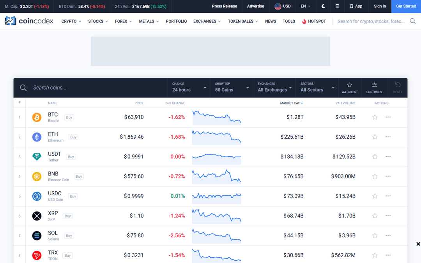Screen dimensions: 421x263
Task: Open the Advertise link
Action: 256,6
